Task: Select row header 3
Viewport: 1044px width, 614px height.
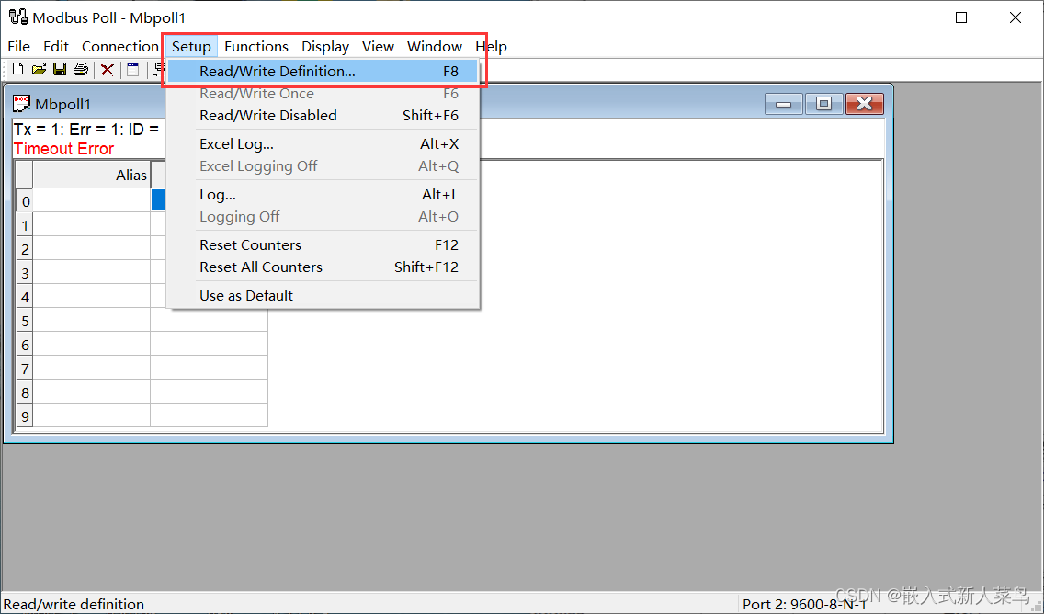Action: pos(25,273)
